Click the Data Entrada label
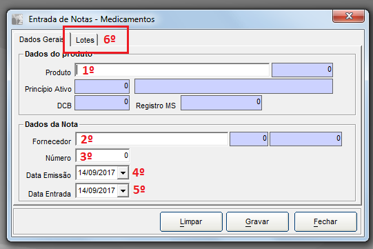Image resolution: width=373 pixels, height=249 pixels. coord(50,194)
